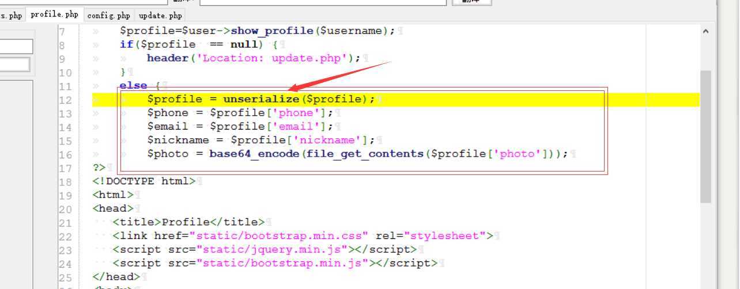Click the opening <head> tag line

point(113,208)
